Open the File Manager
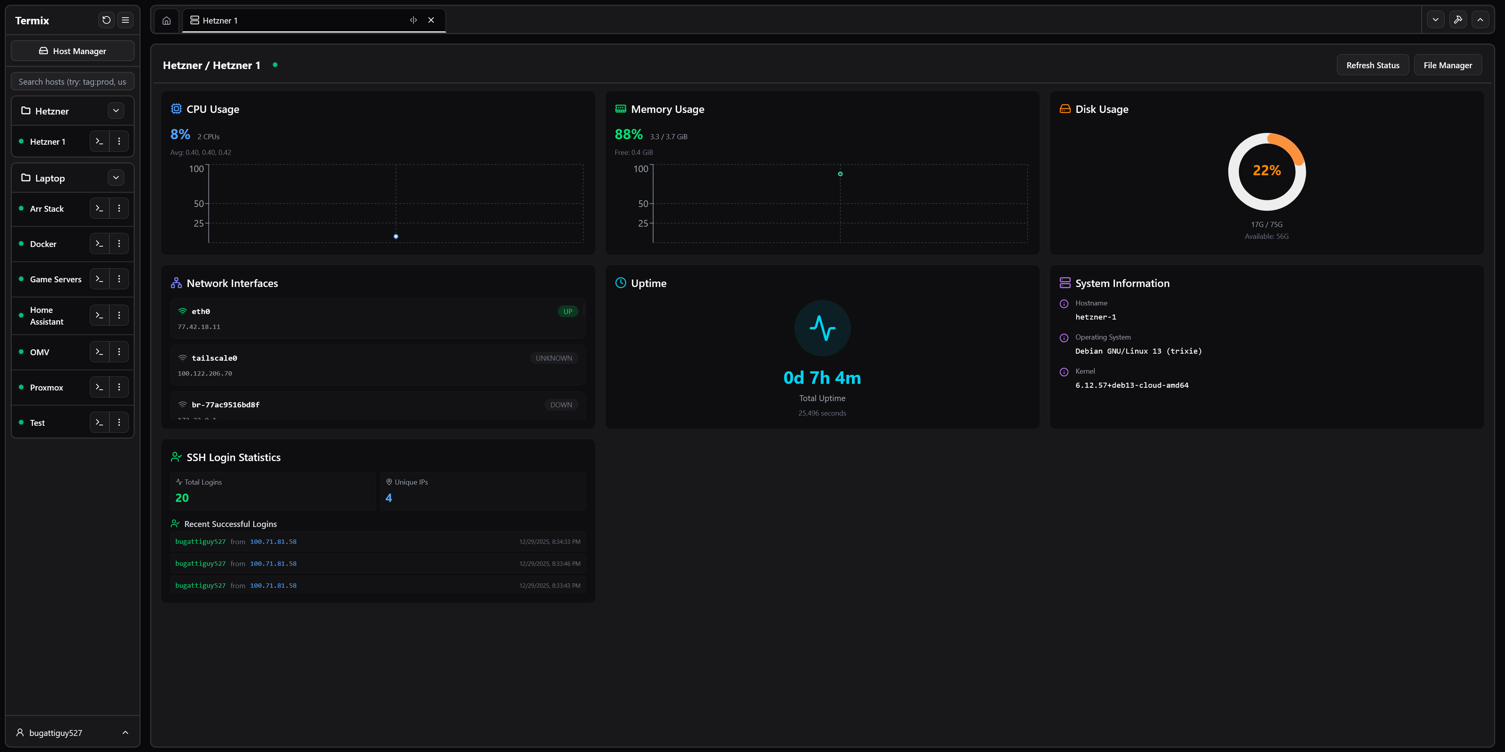Viewport: 1505px width, 752px height. pos(1447,65)
